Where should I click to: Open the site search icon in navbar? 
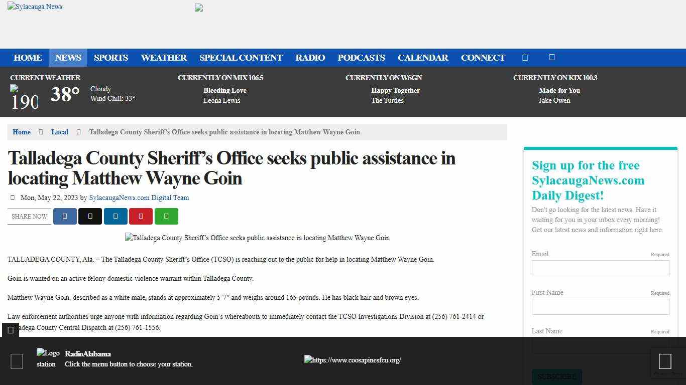click(x=525, y=58)
